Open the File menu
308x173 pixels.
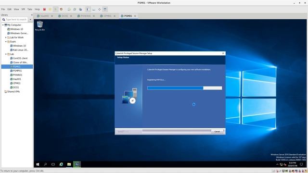[3, 9]
